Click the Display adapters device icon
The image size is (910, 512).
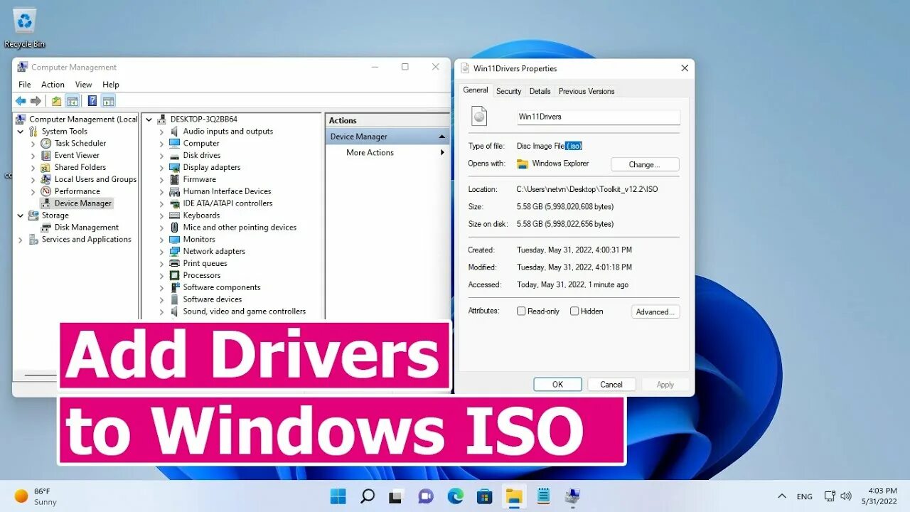pos(175,167)
